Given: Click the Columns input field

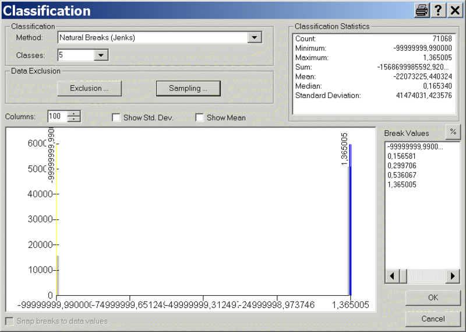Looking at the screenshot, I should (58, 116).
